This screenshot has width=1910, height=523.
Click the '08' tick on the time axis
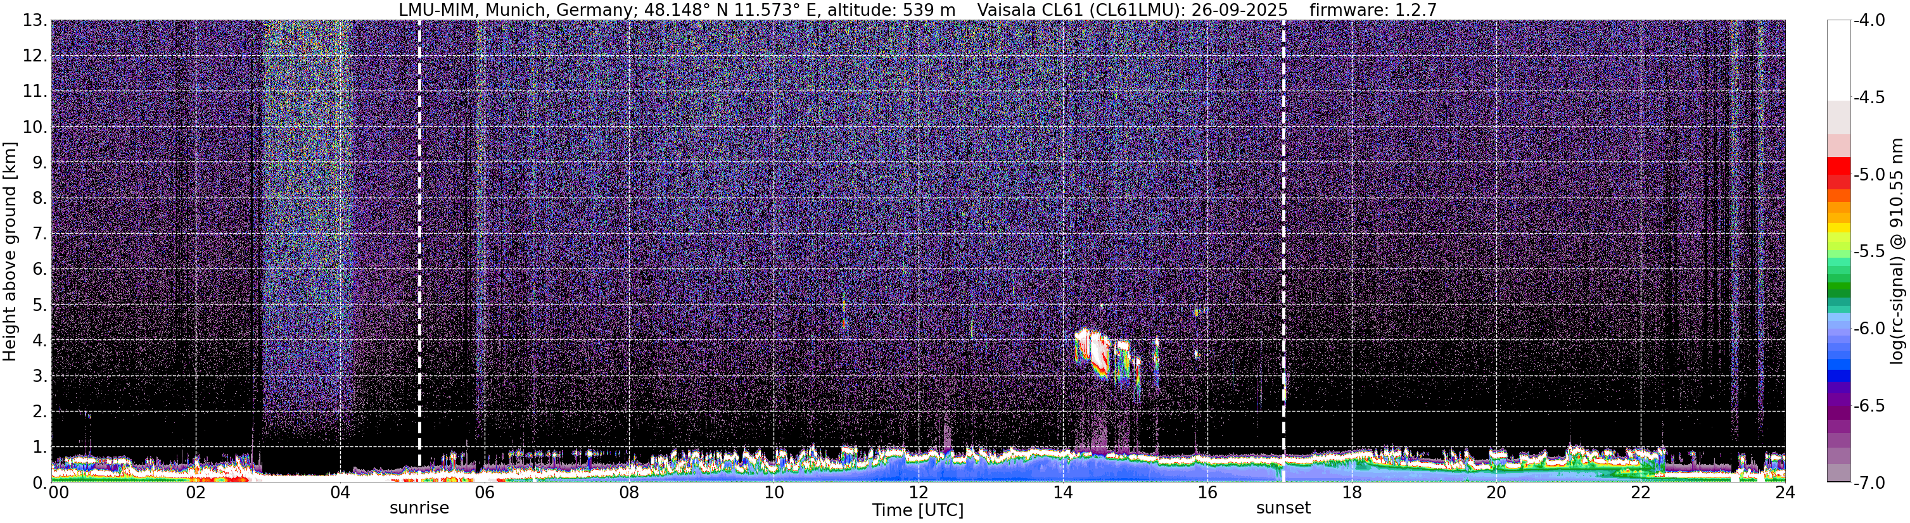pos(630,493)
